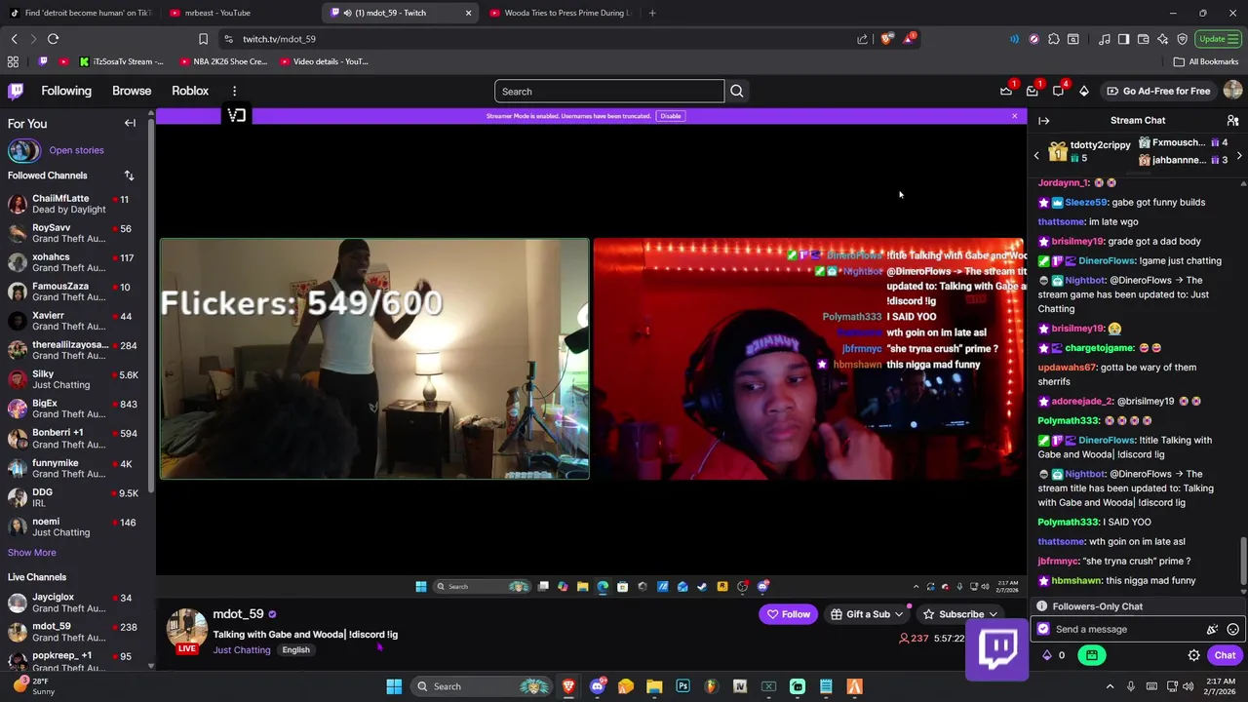Click the Brave Shields lion icon
1248x702 pixels.
point(885,39)
